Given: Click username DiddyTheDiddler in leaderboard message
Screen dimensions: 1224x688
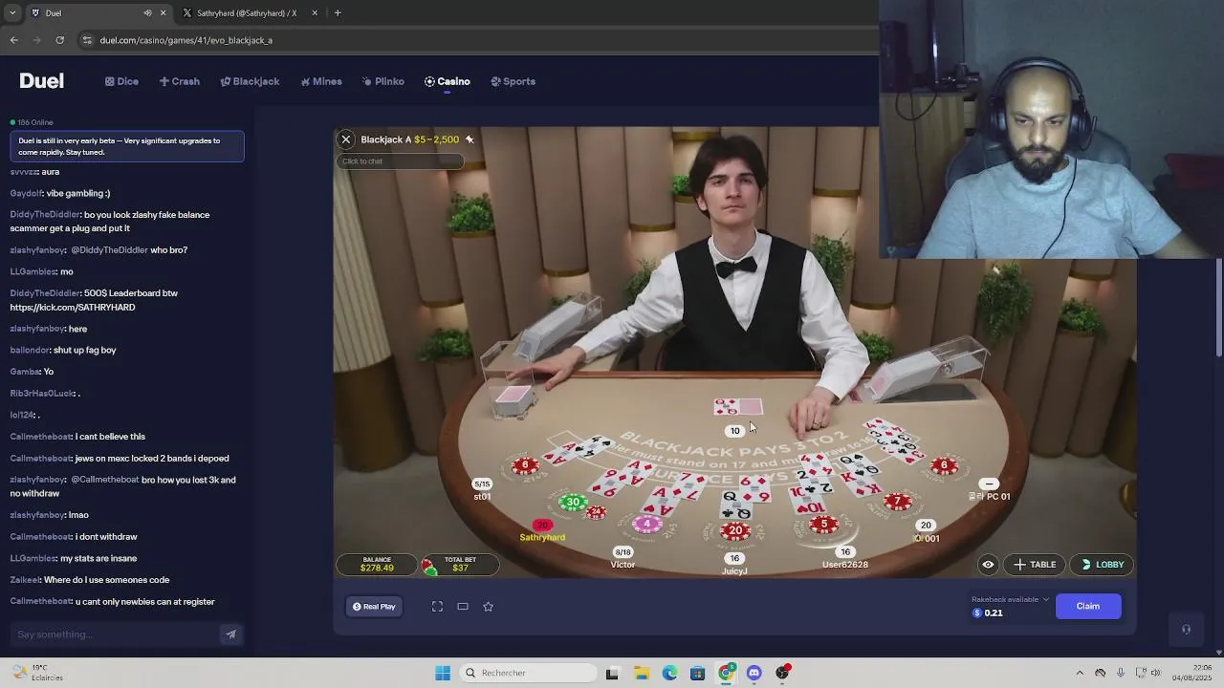Looking at the screenshot, I should (45, 293).
